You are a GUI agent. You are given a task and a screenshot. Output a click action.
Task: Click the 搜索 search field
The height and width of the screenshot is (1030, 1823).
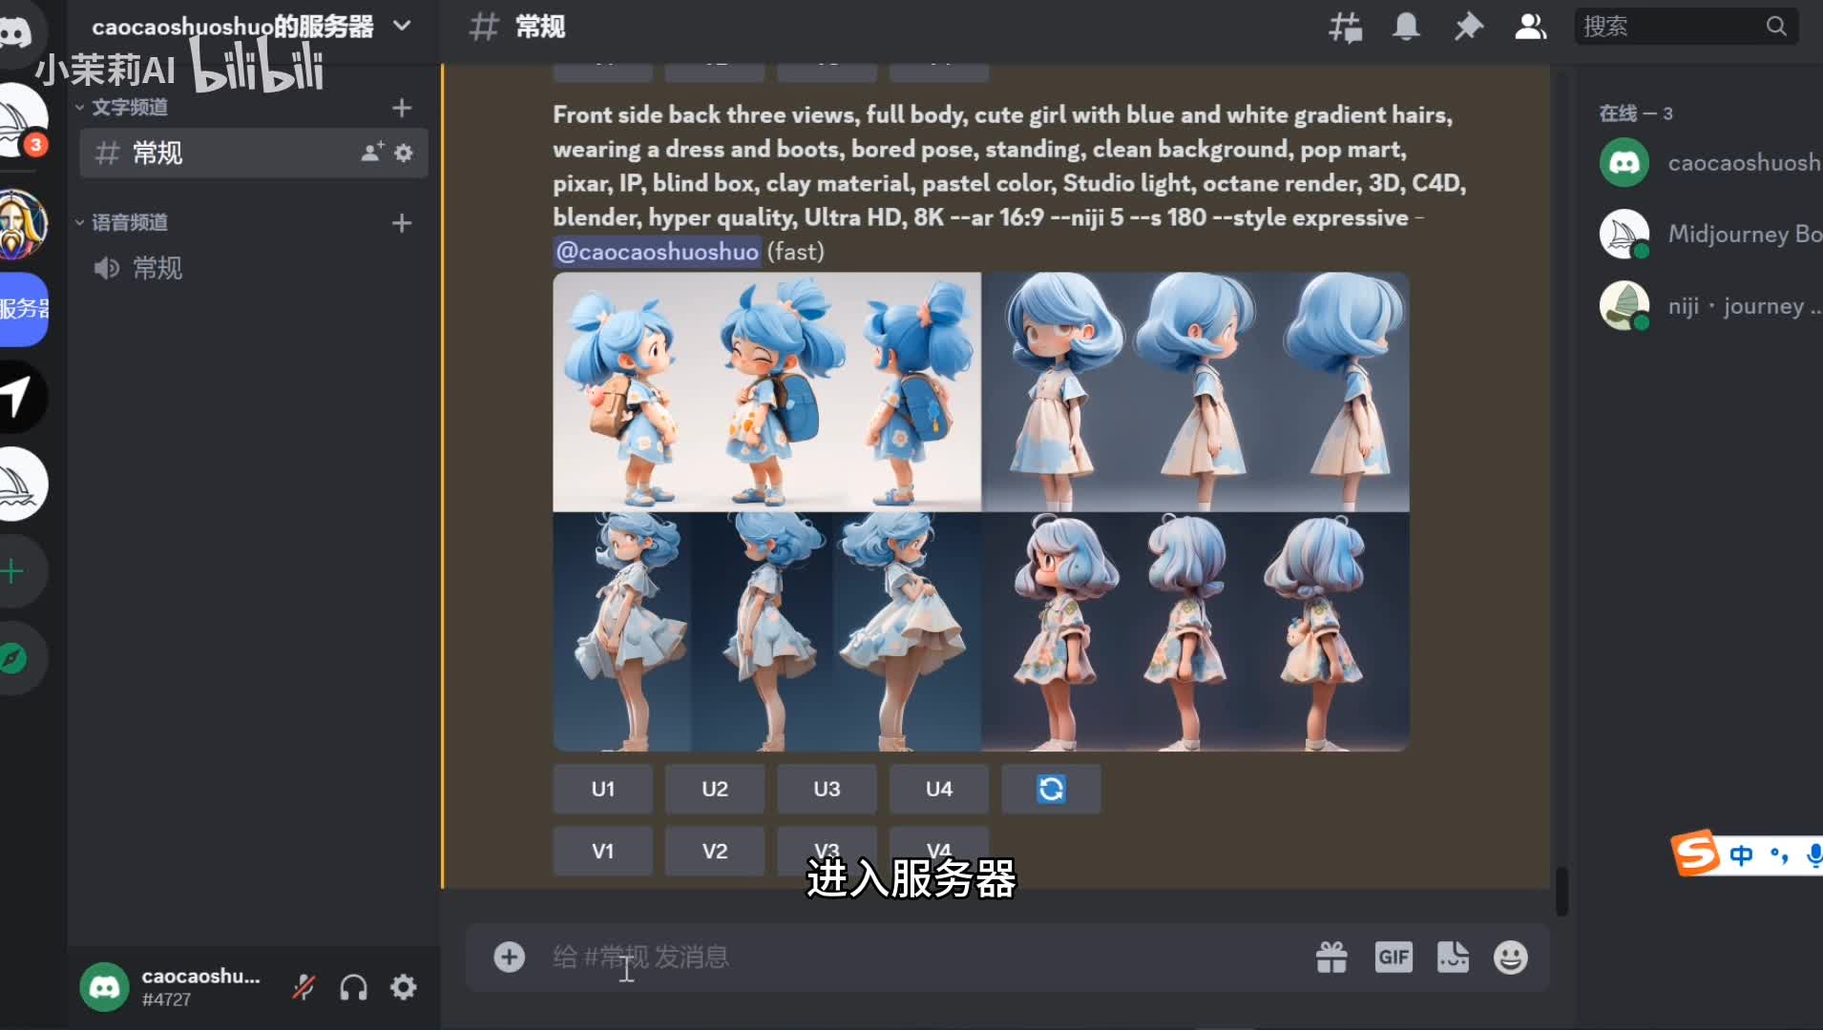[x=1670, y=27]
